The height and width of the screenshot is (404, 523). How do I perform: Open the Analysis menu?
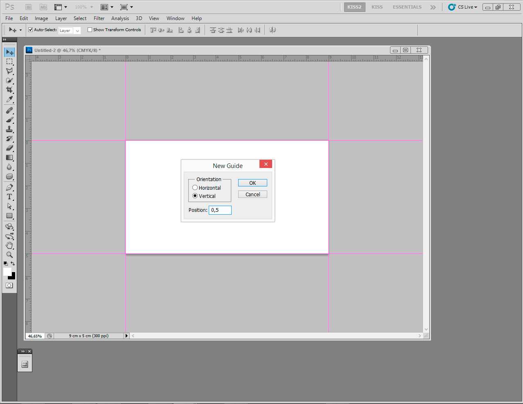[x=120, y=18]
